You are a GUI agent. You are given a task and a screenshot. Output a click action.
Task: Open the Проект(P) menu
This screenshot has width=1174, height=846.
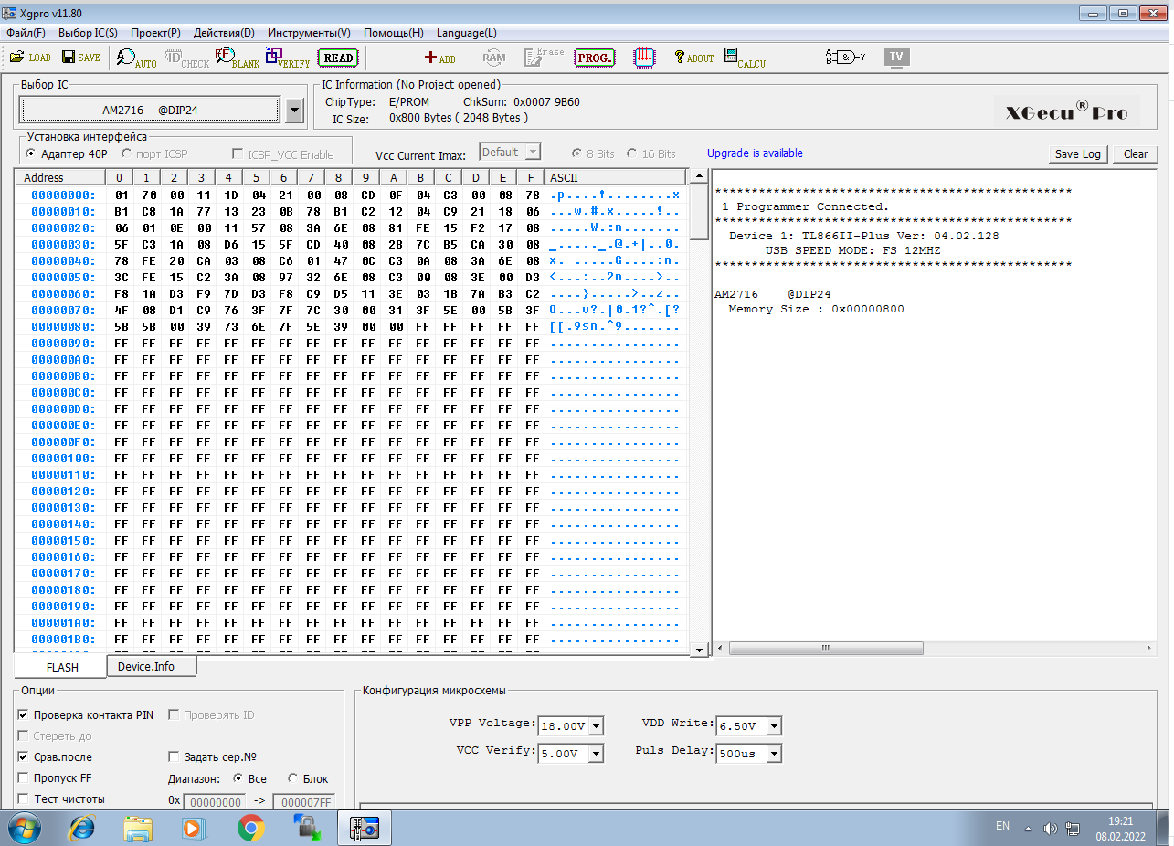[155, 33]
